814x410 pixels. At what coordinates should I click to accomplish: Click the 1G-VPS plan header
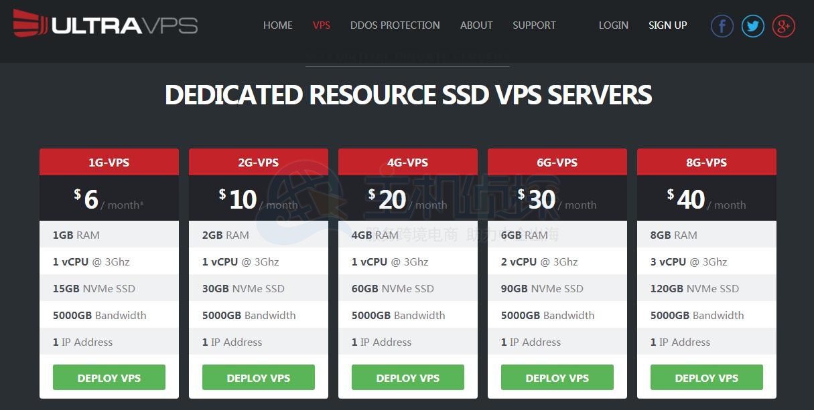tap(109, 162)
